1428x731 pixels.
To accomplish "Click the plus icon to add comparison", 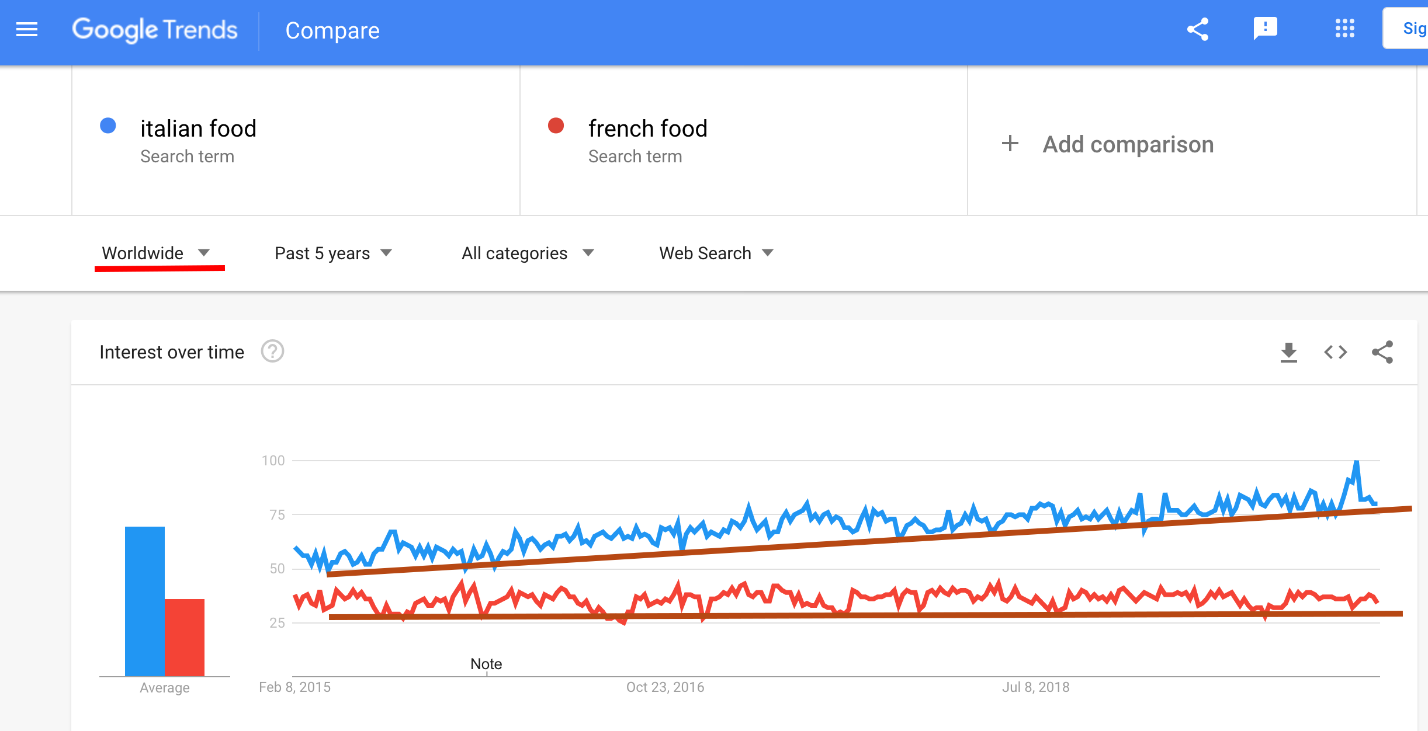I will 1010,144.
